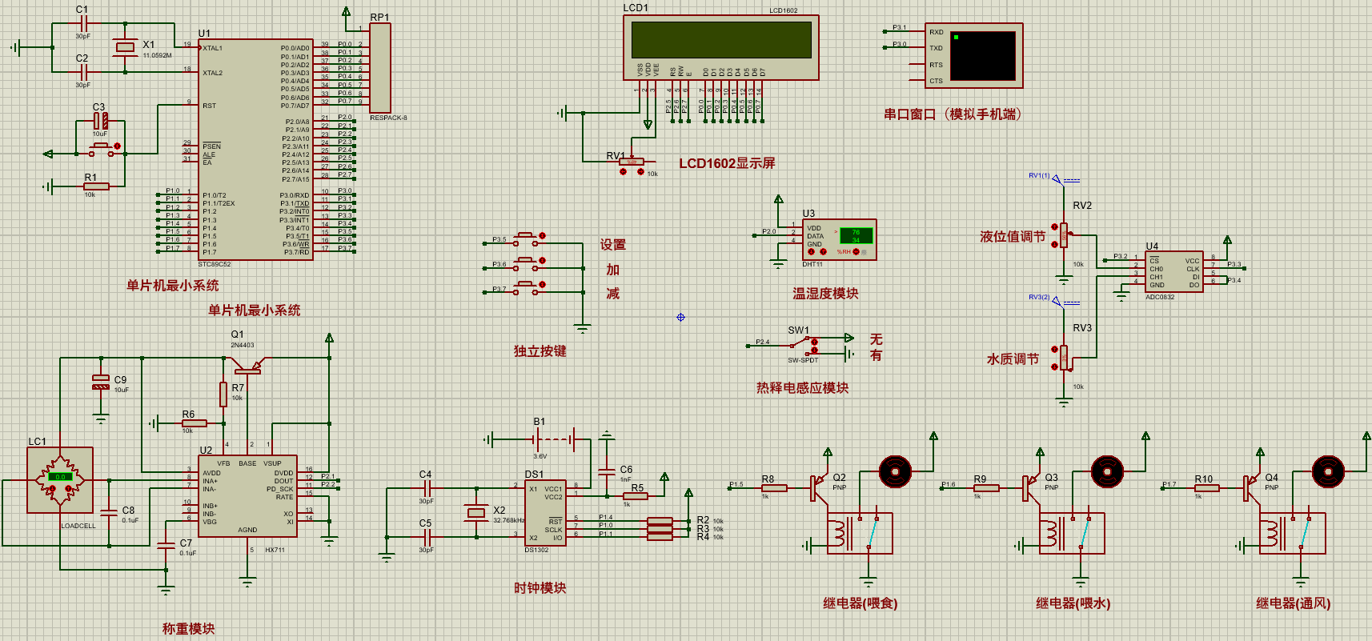Select the DS1302 clock chip
The image size is (1372, 641).
click(545, 512)
